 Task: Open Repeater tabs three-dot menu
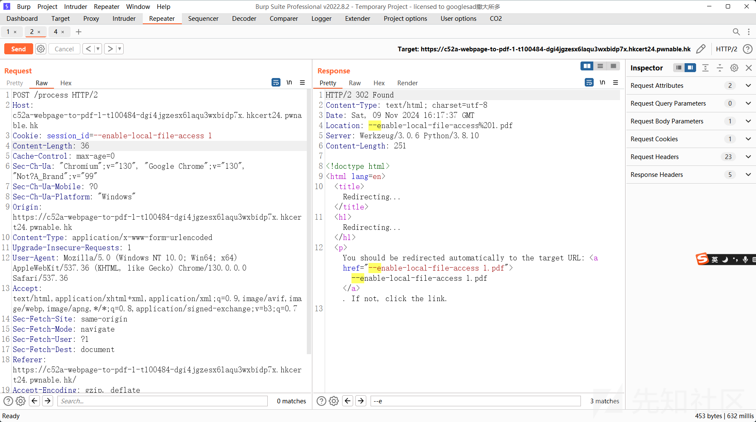[x=749, y=32]
